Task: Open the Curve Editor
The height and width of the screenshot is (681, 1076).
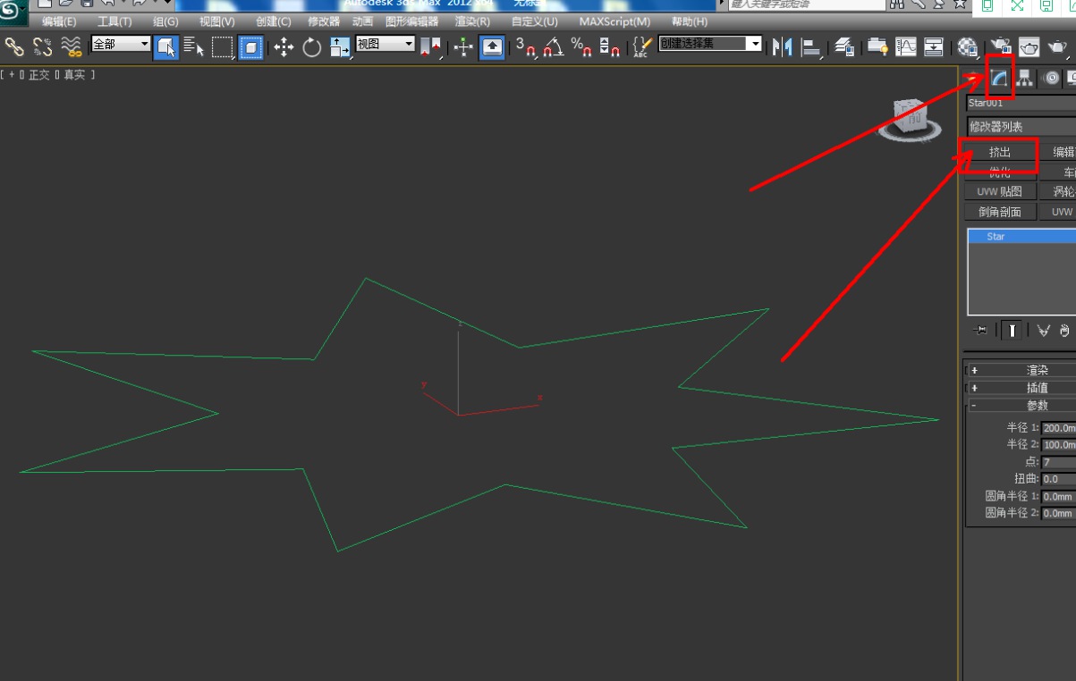Action: 906,46
